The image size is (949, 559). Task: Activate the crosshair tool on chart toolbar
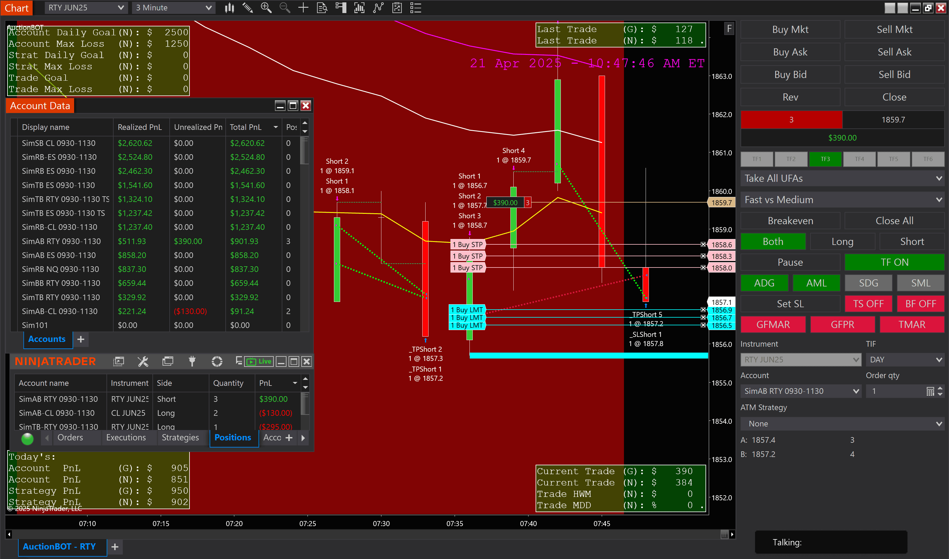click(x=303, y=7)
